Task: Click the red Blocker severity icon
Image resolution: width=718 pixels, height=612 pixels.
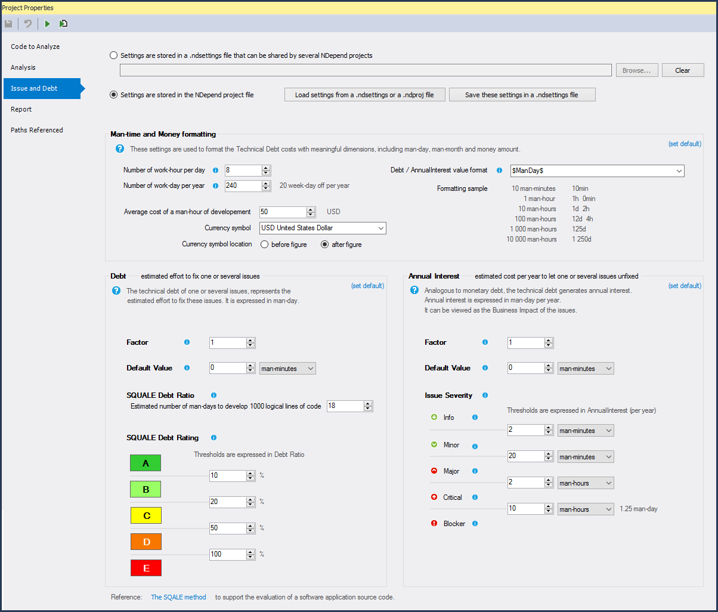Action: pyautogui.click(x=434, y=524)
